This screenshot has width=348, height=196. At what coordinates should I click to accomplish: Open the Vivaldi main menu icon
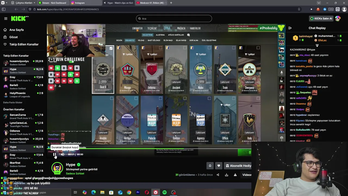(3, 3)
